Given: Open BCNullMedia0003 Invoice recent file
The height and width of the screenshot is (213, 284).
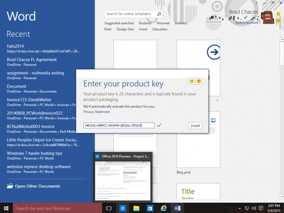Looking at the screenshot, I should tap(41, 129).
